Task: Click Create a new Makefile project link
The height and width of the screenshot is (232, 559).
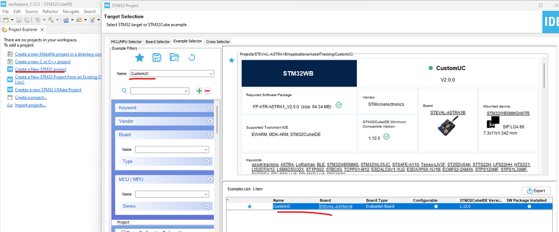Action: pos(58,54)
